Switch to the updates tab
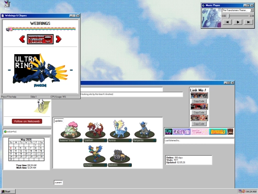 click(x=59, y=121)
